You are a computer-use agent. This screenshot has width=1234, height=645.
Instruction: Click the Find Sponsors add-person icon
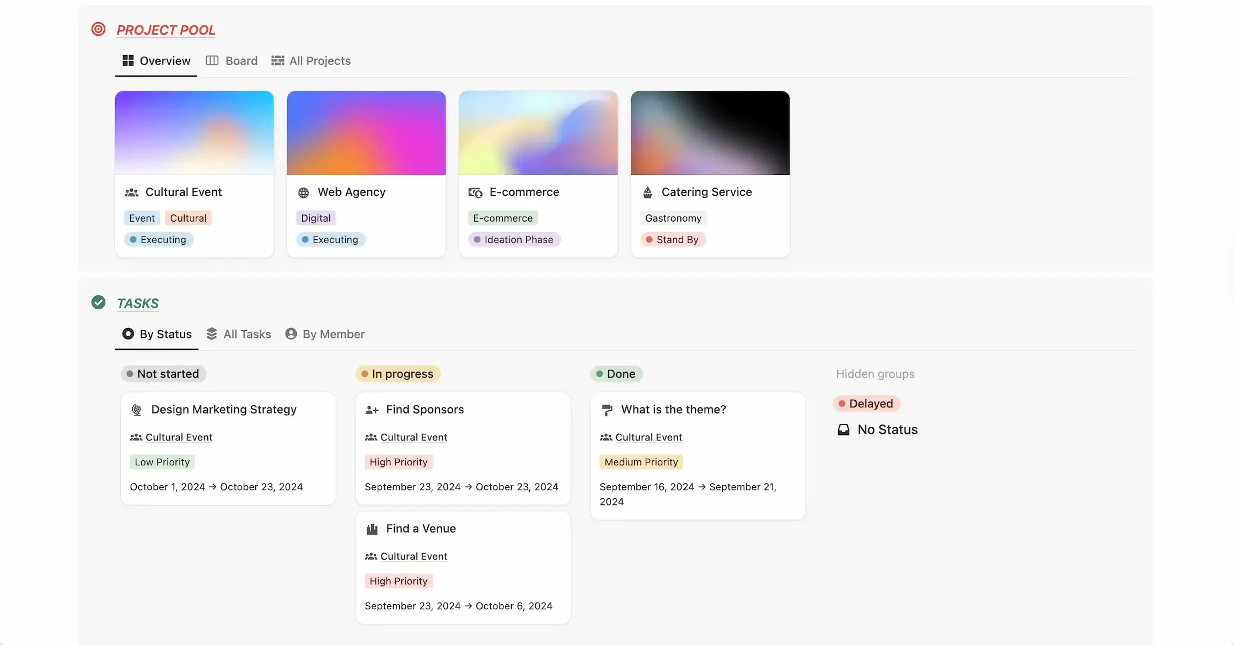372,410
